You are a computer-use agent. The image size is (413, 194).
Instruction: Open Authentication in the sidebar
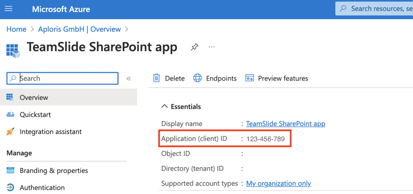click(x=42, y=188)
